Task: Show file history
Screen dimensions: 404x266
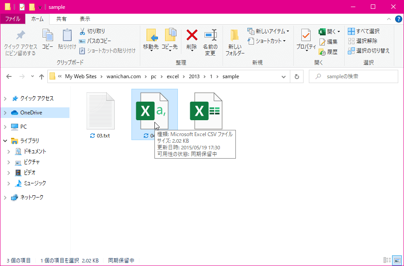Action: pyautogui.click(x=328, y=52)
